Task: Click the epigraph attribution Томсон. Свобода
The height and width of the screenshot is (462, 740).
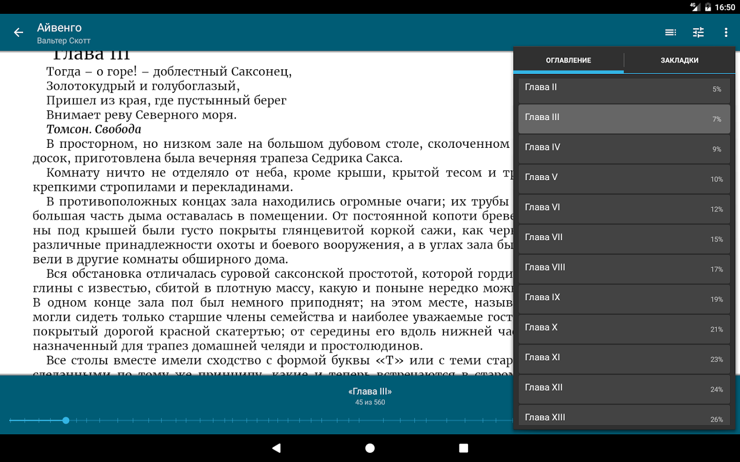Action: (x=94, y=129)
